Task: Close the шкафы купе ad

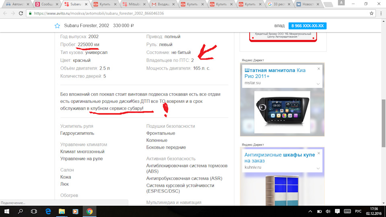Action: (x=318, y=153)
